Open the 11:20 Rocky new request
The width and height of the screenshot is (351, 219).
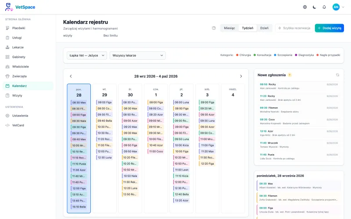299,98
